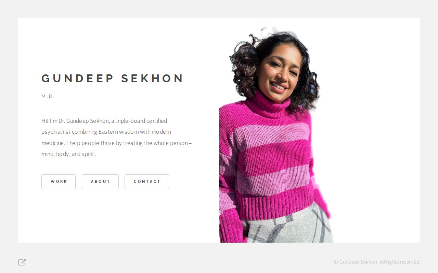Open the ABOUT section button

click(100, 182)
